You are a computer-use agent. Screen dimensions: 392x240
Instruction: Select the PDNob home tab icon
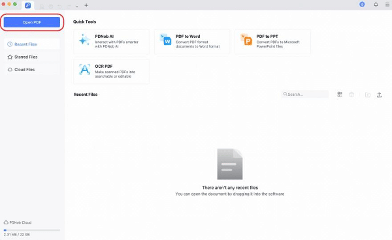tap(27, 5)
